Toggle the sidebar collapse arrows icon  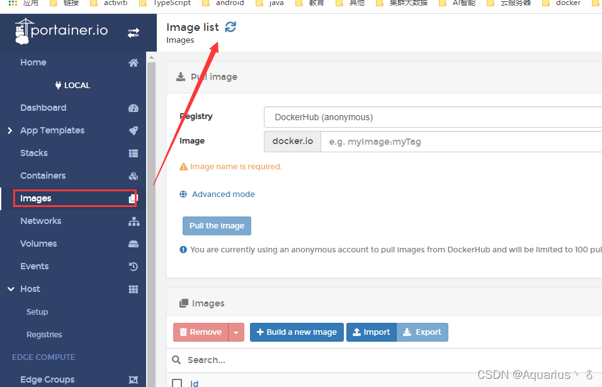(133, 33)
